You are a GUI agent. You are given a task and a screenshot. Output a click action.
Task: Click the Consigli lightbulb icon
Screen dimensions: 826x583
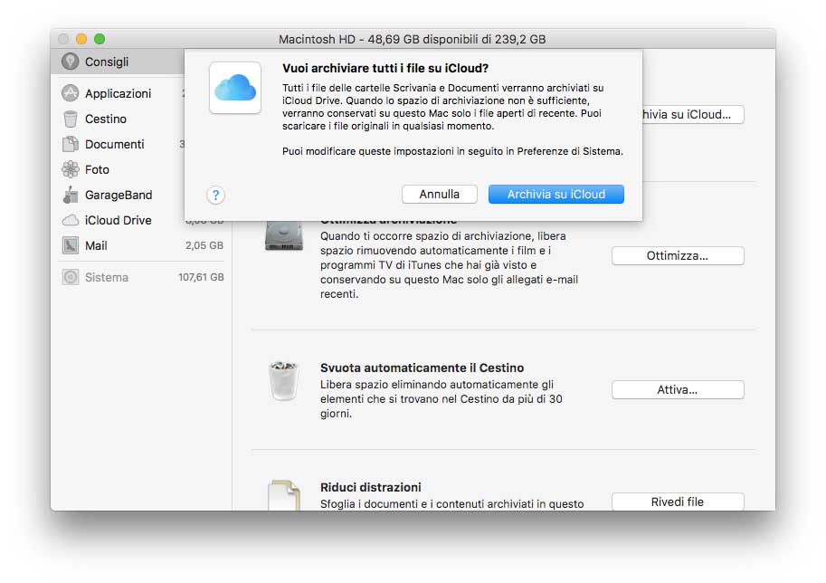(70, 62)
